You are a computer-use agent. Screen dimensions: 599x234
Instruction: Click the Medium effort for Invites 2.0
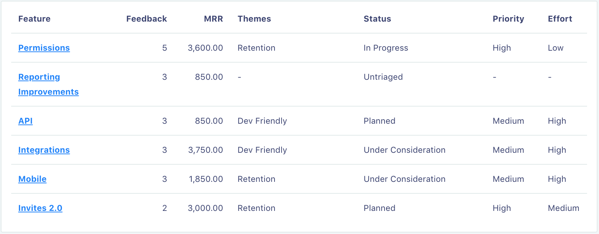click(564, 208)
